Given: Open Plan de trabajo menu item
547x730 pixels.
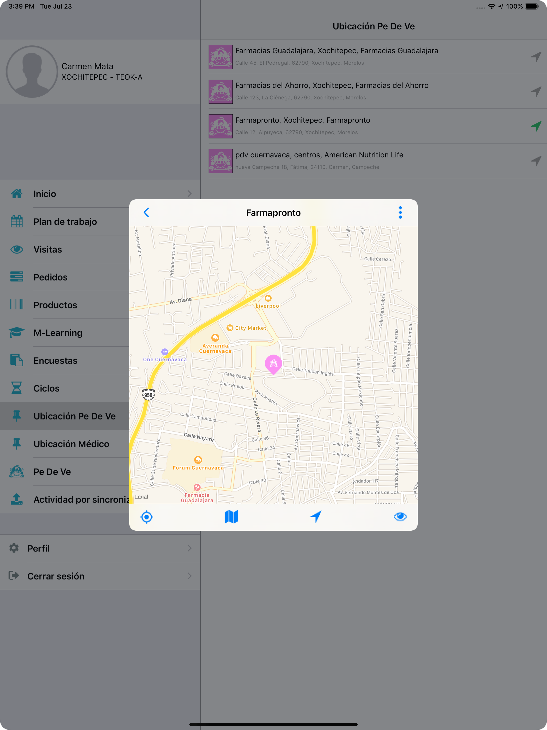Looking at the screenshot, I should click(x=65, y=222).
